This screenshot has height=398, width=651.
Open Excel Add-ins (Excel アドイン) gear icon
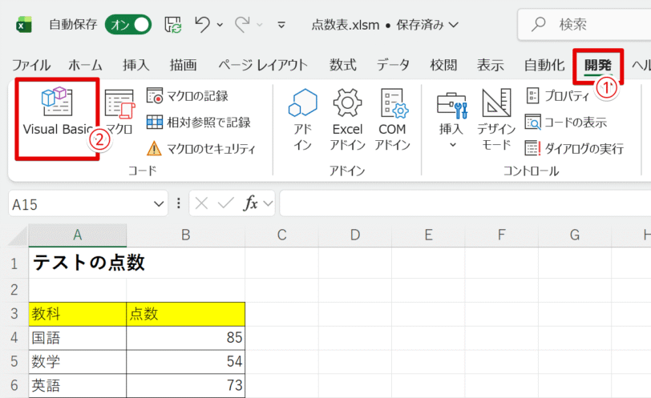(x=347, y=119)
